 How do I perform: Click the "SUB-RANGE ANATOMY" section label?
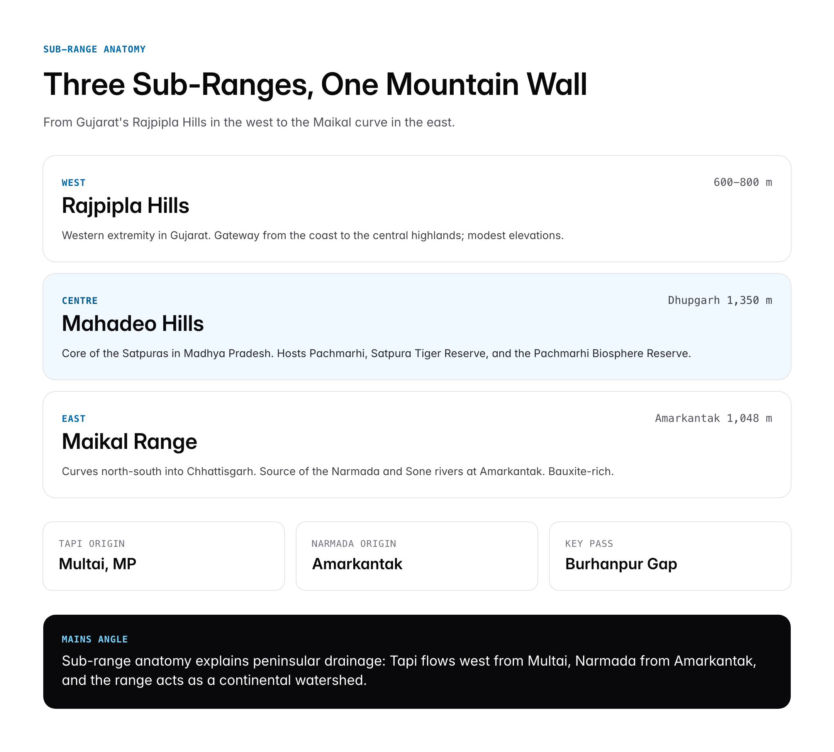click(x=94, y=50)
